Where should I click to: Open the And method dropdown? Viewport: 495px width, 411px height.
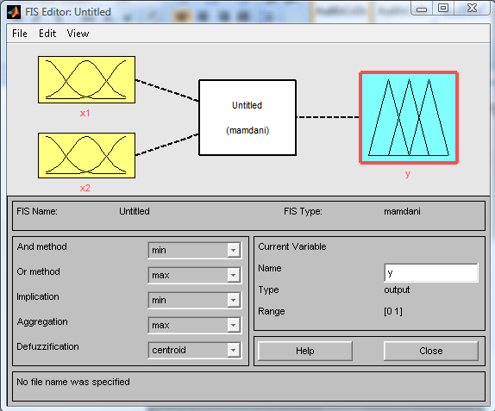(195, 251)
